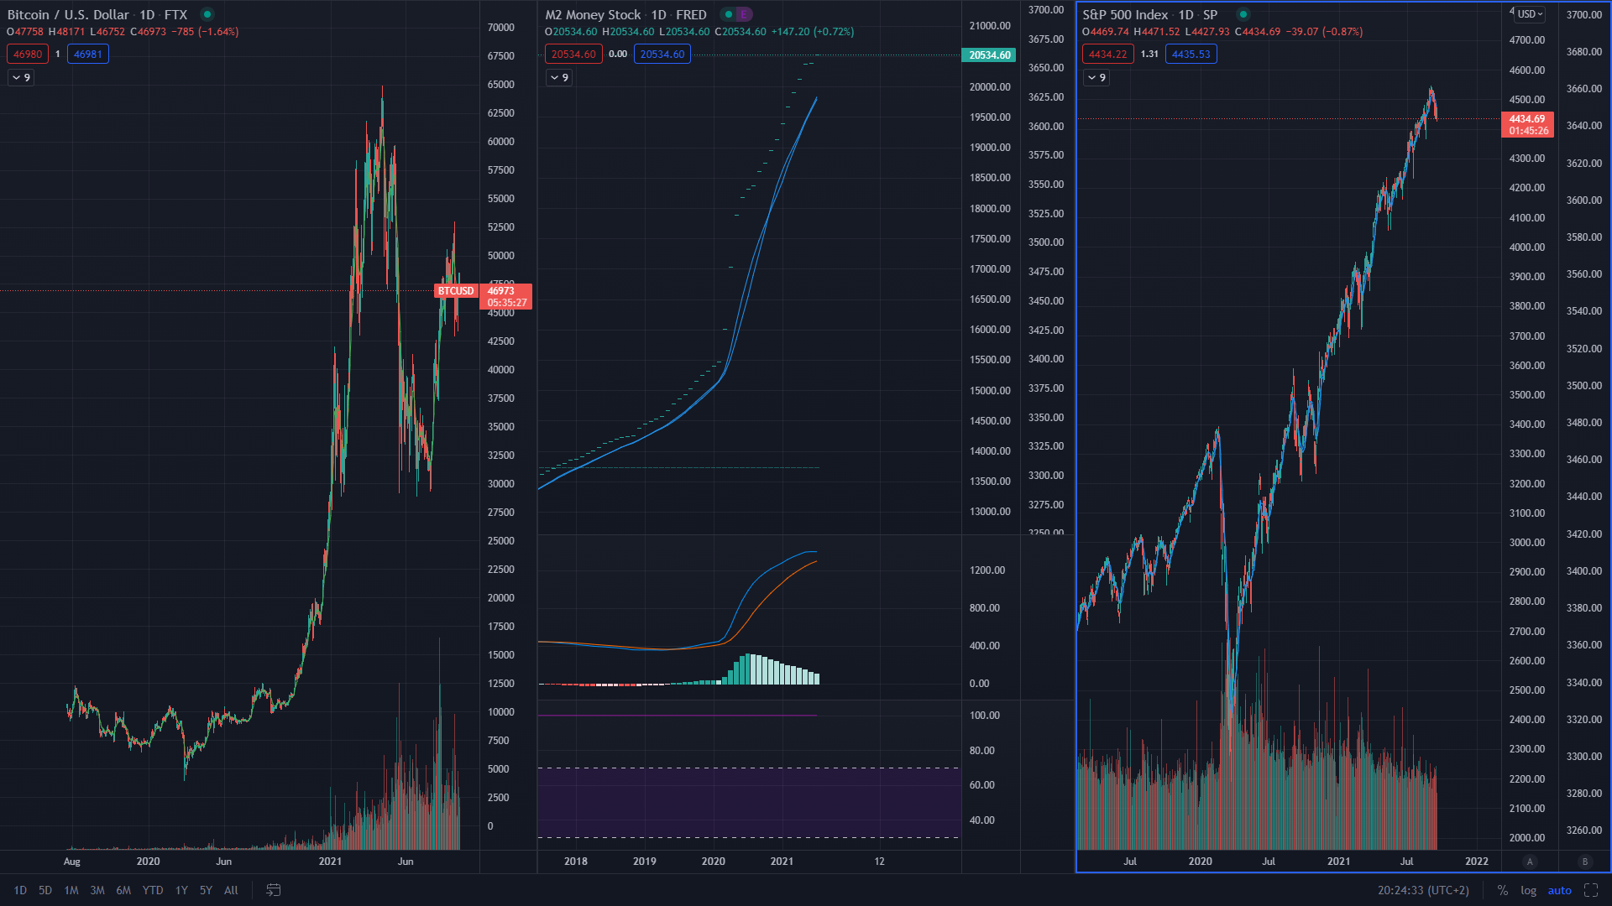Viewport: 1612px width, 906px height.
Task: Click the Bitcoin chart market status dot
Action: click(207, 14)
